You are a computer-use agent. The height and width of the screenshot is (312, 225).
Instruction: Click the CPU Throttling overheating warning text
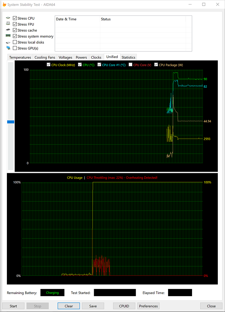pyautogui.click(x=122, y=178)
